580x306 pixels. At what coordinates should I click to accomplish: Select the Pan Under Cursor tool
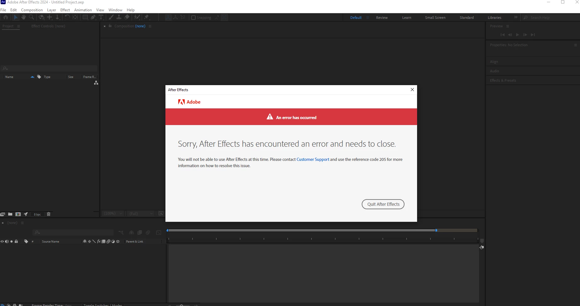click(x=49, y=17)
